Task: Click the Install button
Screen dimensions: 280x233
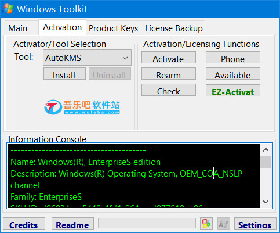Action: pyautogui.click(x=64, y=74)
